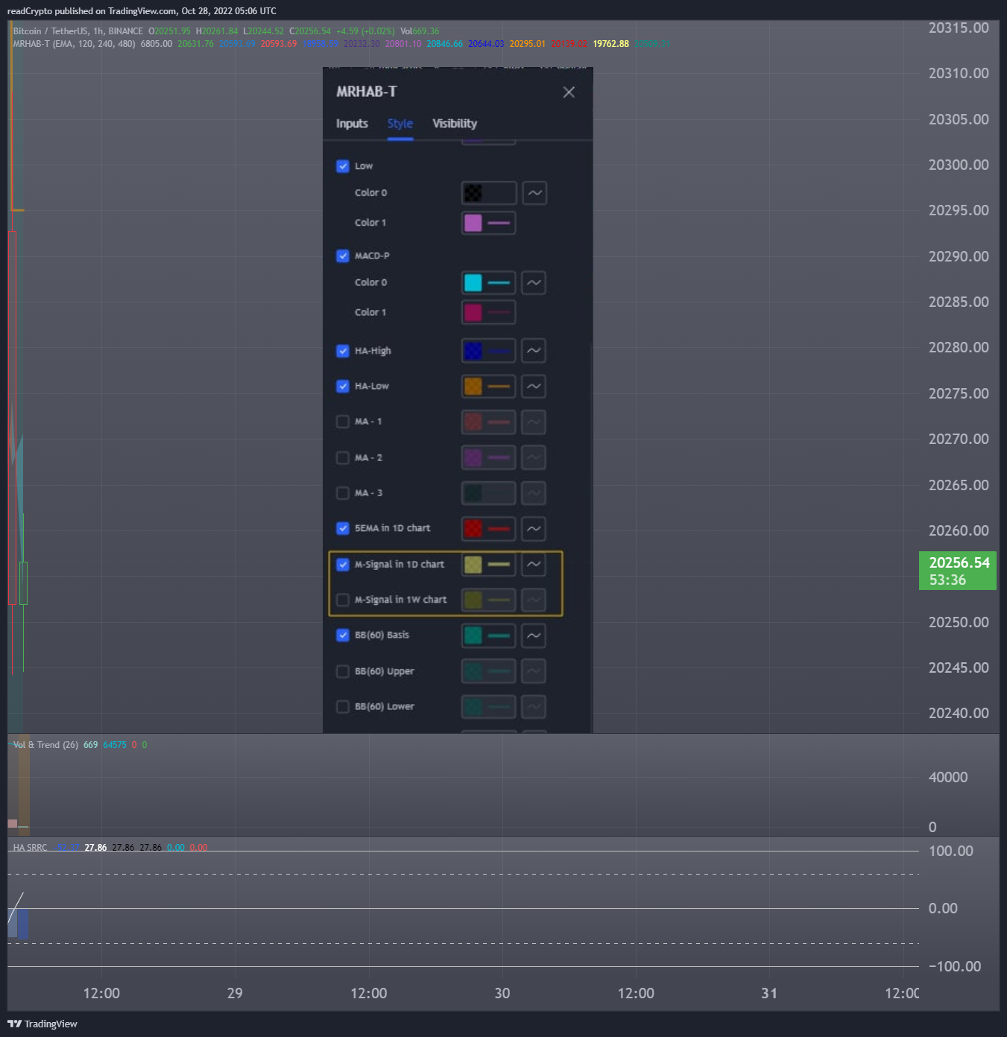Enable BB(60) Lower checkbox

tap(343, 706)
